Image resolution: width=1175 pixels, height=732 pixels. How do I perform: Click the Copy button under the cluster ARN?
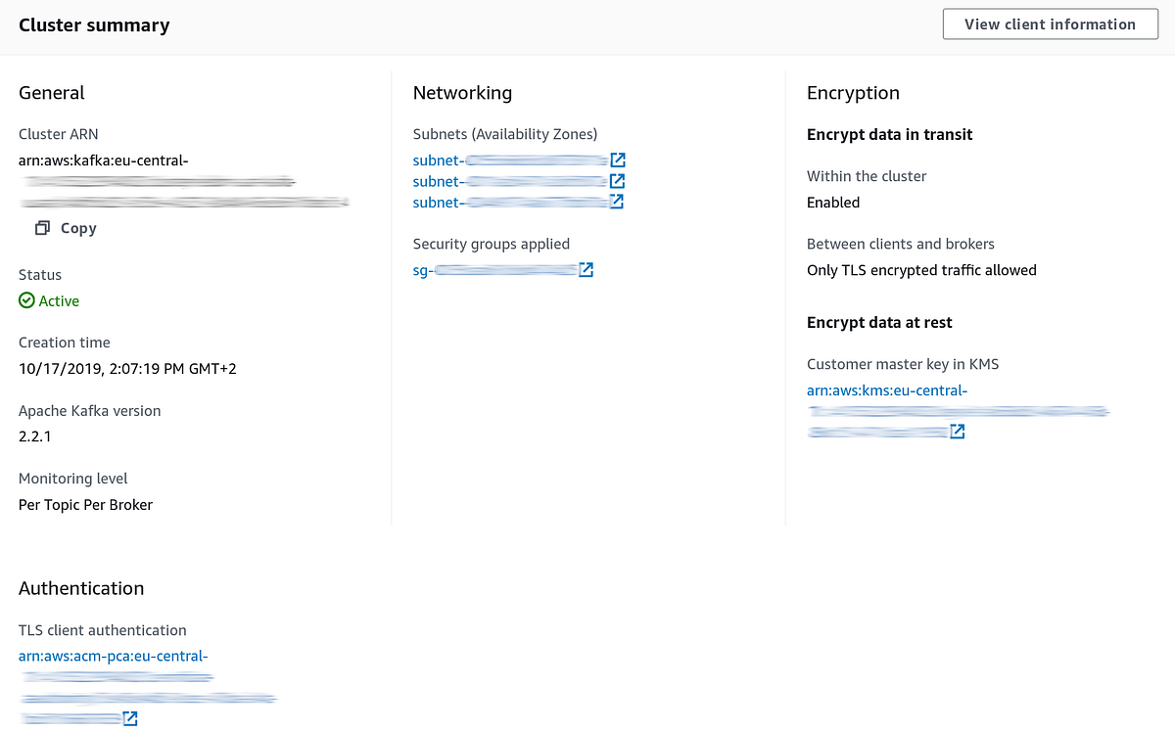point(78,227)
